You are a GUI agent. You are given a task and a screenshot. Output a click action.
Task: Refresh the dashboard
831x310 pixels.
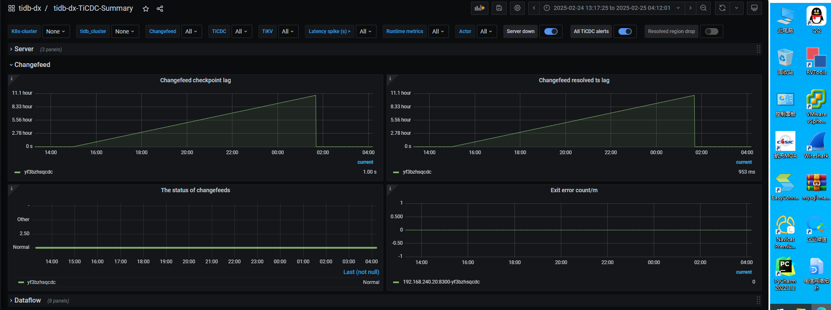[x=722, y=8]
